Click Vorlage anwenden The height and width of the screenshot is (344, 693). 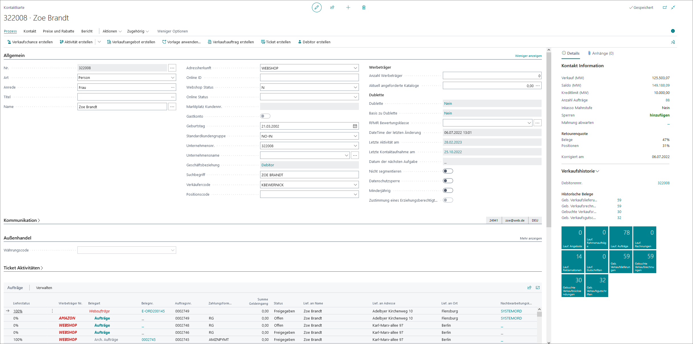[181, 42]
